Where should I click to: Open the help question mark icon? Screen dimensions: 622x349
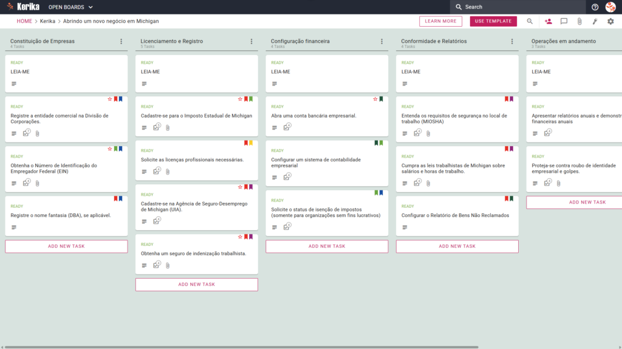(x=595, y=7)
